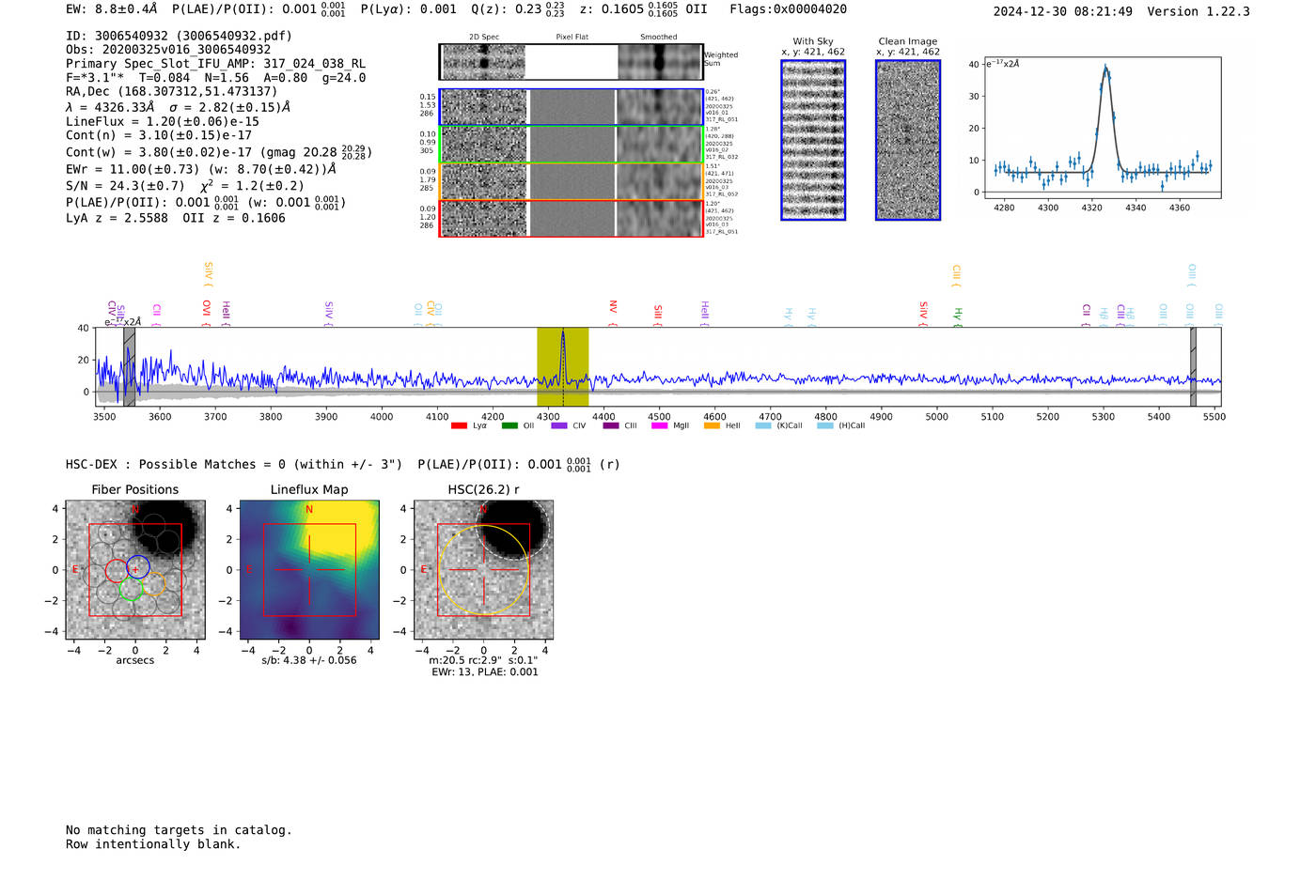This screenshot has height=895, width=1316.
Task: Click the 'Cont(n) = 3.10(±0.15)e-17' line
Action: click(x=159, y=135)
